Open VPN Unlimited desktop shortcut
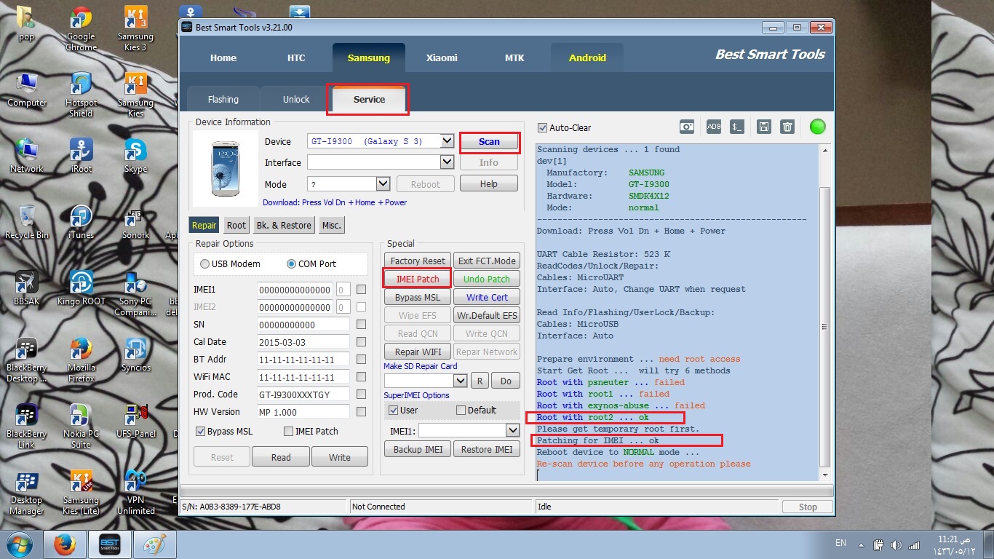The image size is (994, 559). 135,493
